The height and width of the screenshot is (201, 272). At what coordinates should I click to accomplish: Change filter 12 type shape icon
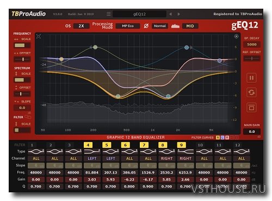tap(242, 151)
